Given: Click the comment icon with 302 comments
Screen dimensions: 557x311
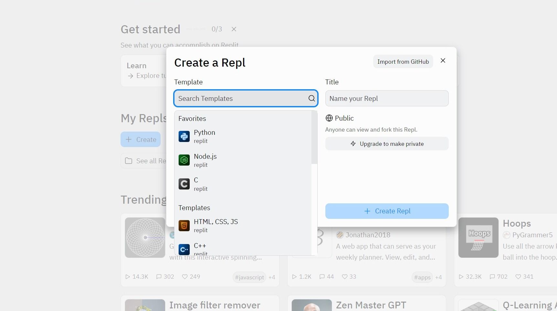Looking at the screenshot, I should [x=159, y=277].
